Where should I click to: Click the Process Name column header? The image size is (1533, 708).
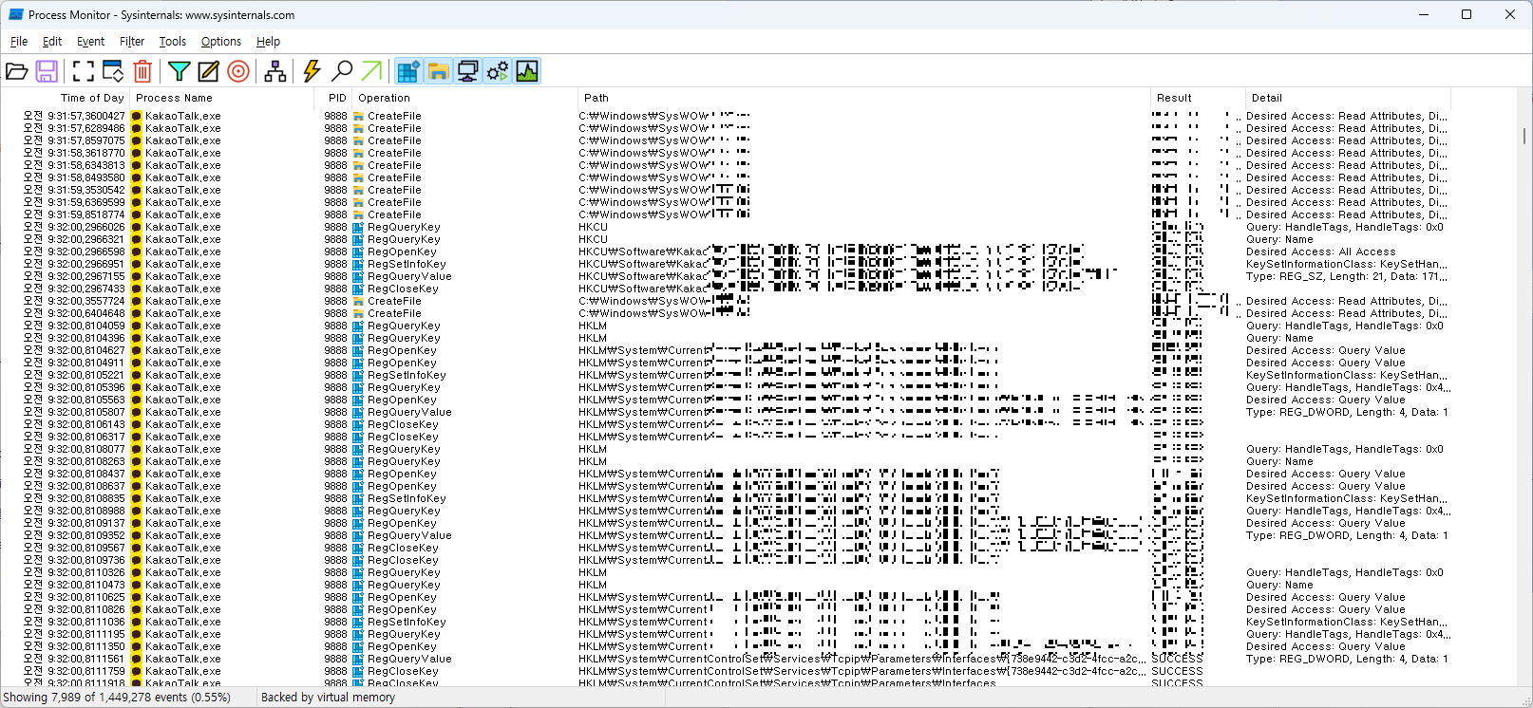tap(222, 98)
